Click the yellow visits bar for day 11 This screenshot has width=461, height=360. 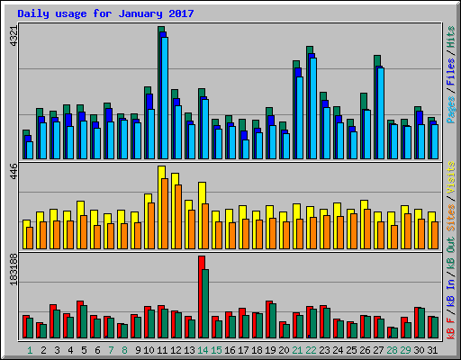click(160, 207)
